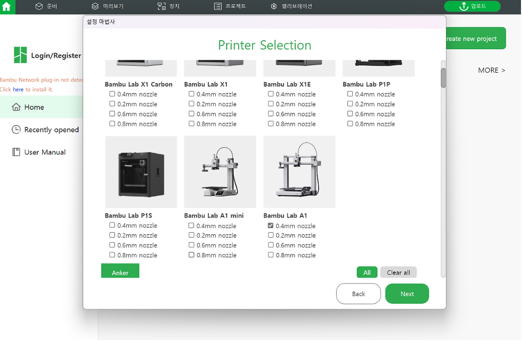Viewport: 522px width, 342px height.
Task: Check 0.8mm nozzle for Bambu Lab X1
Action: pos(191,124)
